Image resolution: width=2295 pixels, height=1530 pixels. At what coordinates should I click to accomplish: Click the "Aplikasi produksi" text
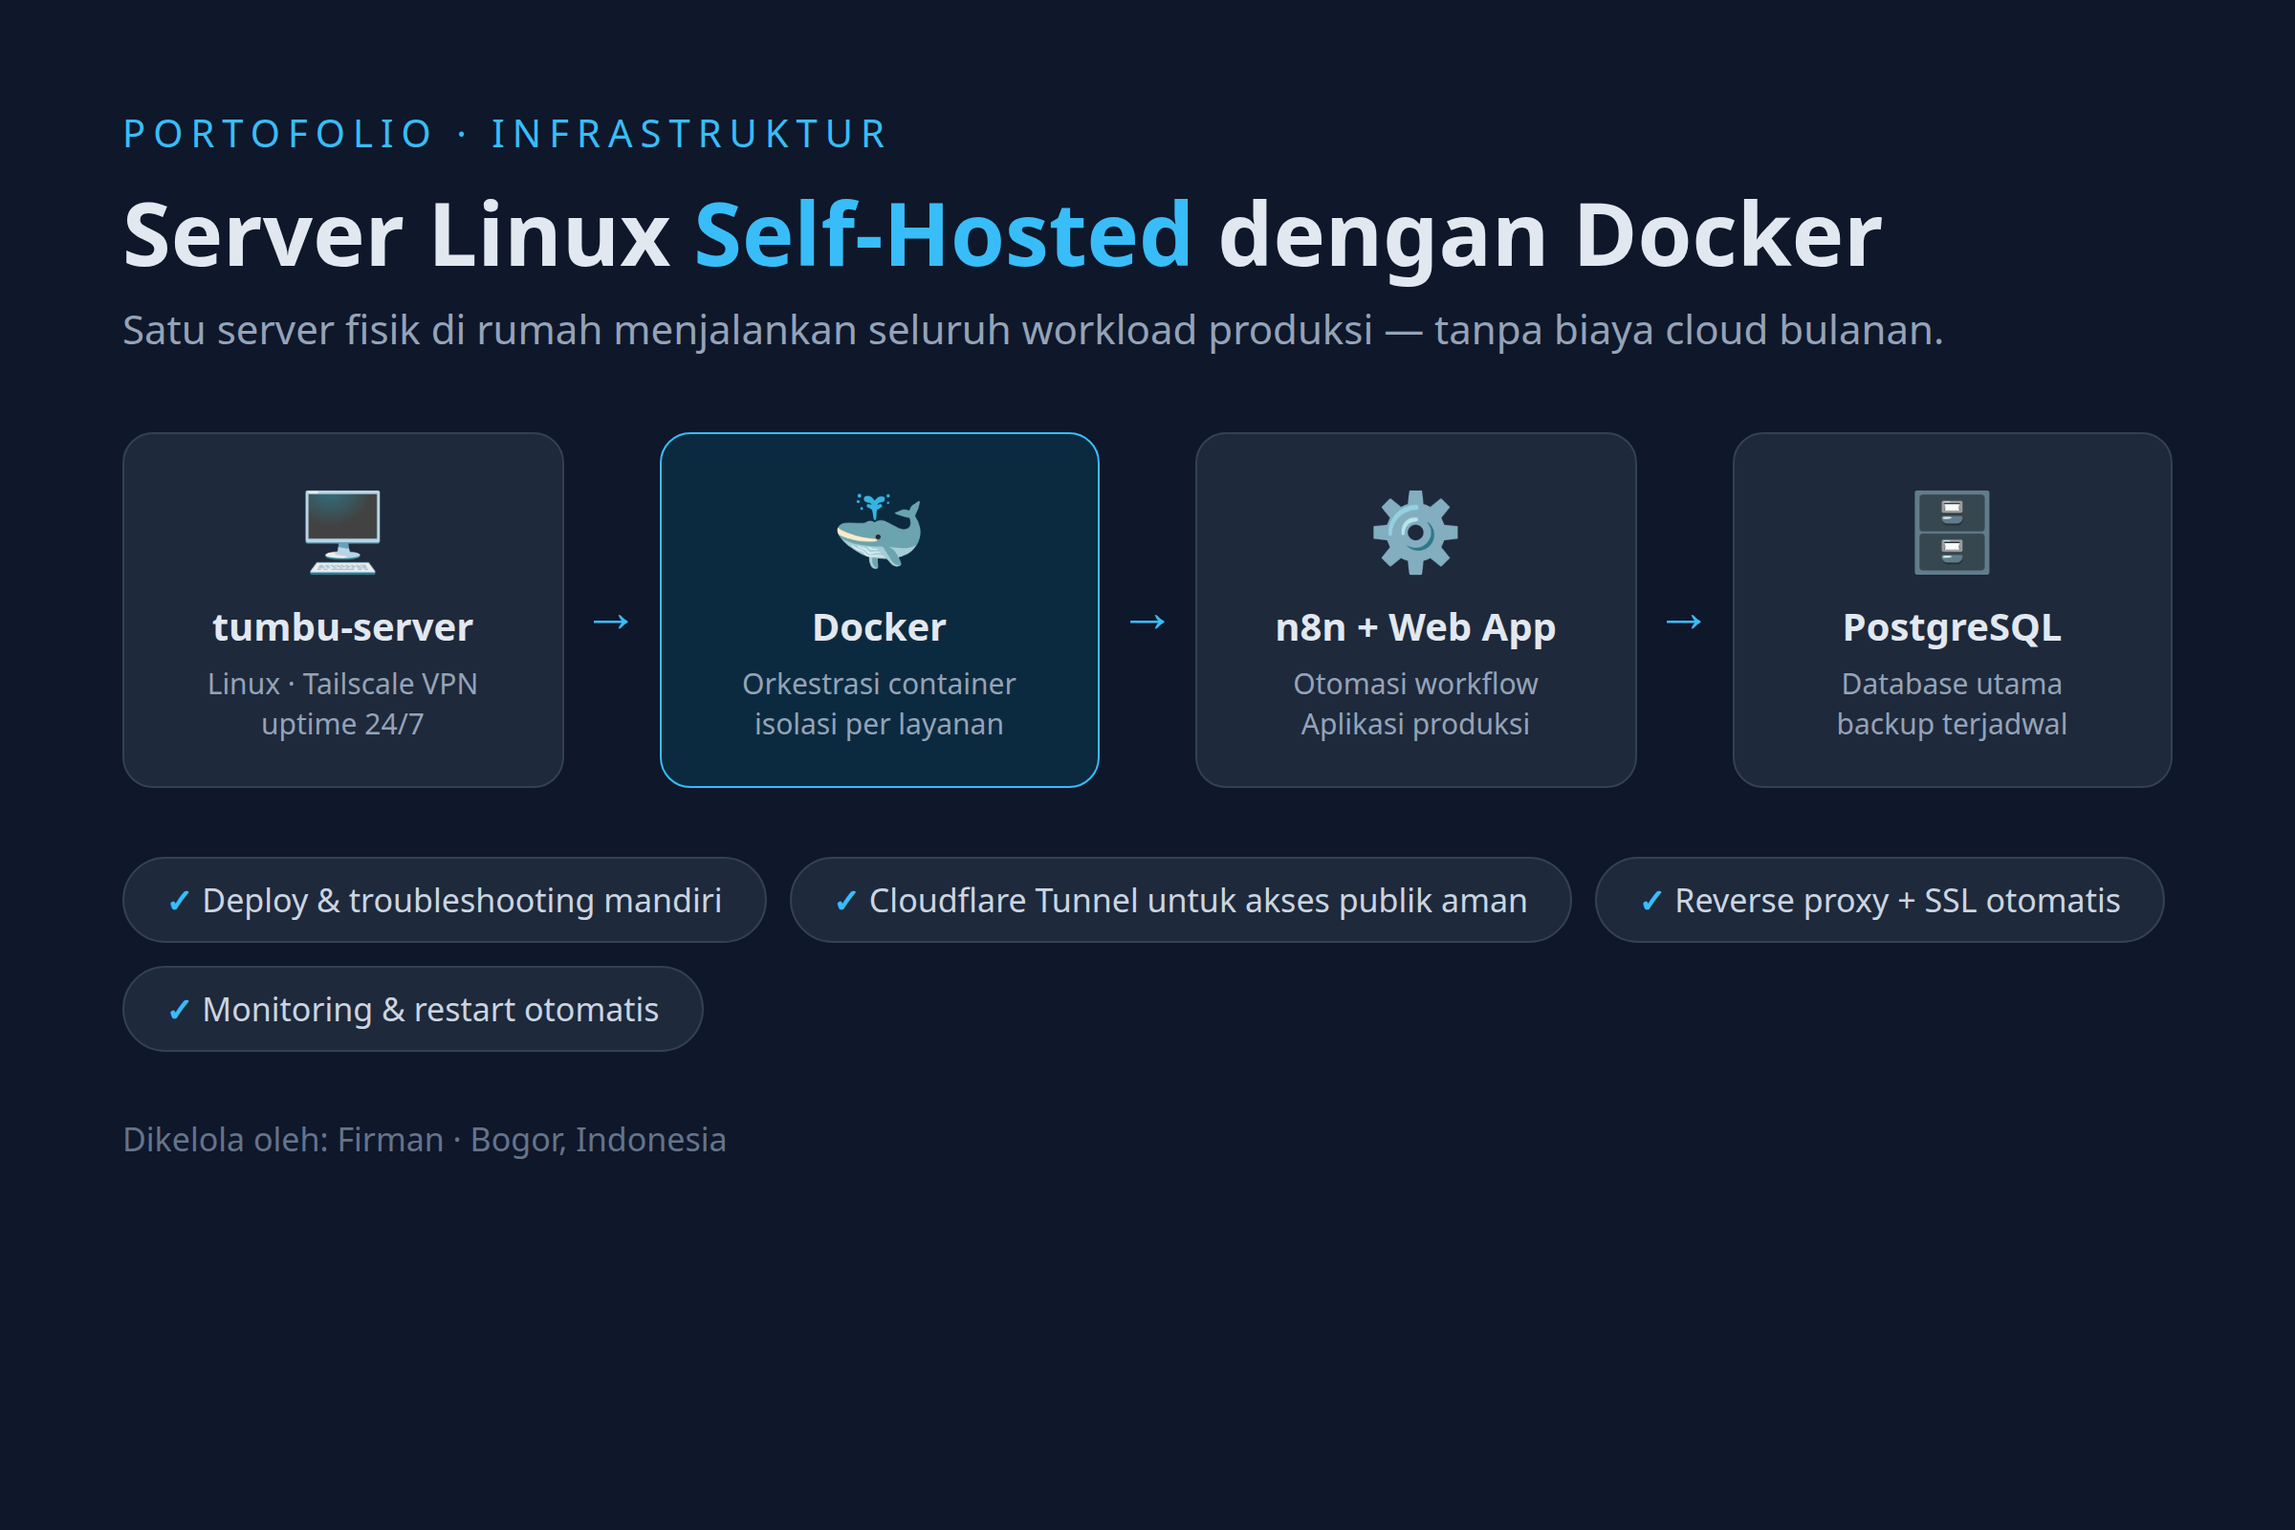pos(1415,725)
